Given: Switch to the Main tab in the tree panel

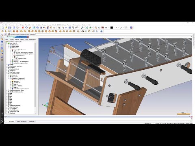Looking at the screenshot, I should (6, 40).
